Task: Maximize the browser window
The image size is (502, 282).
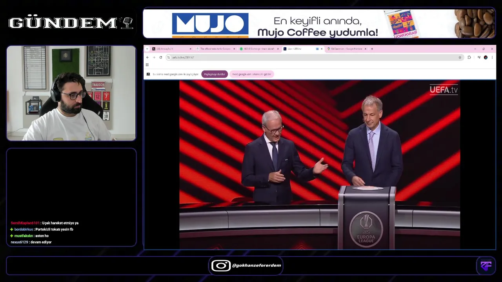Action: 483,49
